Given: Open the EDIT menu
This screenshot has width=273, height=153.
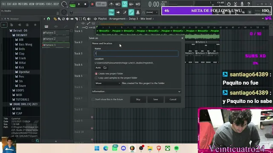Looking at the screenshot, I should [x=9, y=4].
